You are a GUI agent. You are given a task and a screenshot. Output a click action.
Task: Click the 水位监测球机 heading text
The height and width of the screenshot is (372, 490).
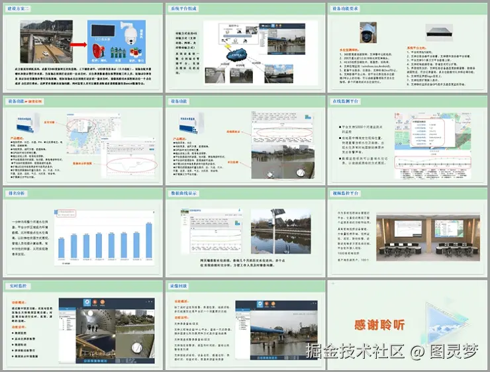(349, 50)
